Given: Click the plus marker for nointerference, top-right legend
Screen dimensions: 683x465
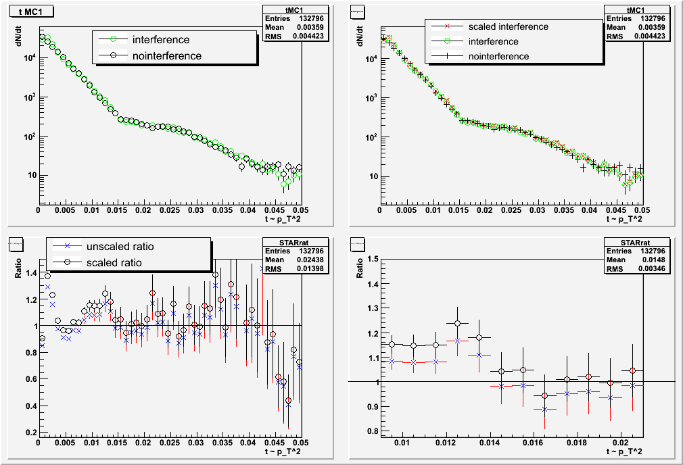Looking at the screenshot, I should coord(446,57).
